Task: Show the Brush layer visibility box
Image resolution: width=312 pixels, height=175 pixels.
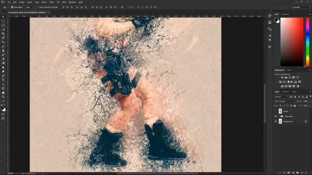Action: click(x=275, y=111)
